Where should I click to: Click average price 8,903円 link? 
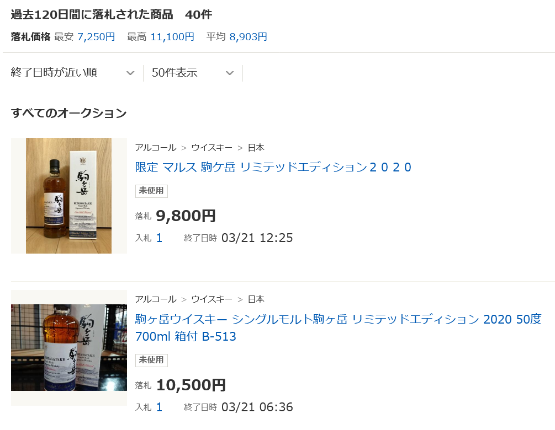click(248, 37)
